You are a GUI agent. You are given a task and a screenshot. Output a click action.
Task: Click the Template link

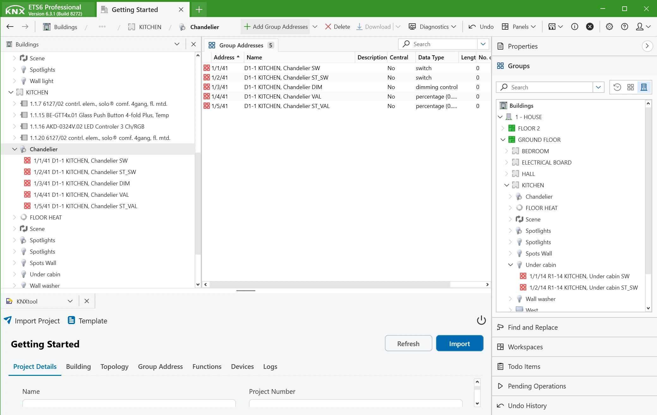88,321
